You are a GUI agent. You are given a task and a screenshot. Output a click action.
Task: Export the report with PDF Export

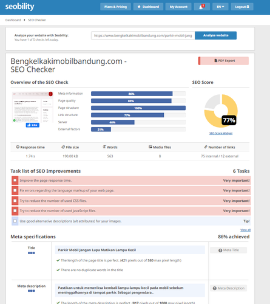(x=223, y=61)
